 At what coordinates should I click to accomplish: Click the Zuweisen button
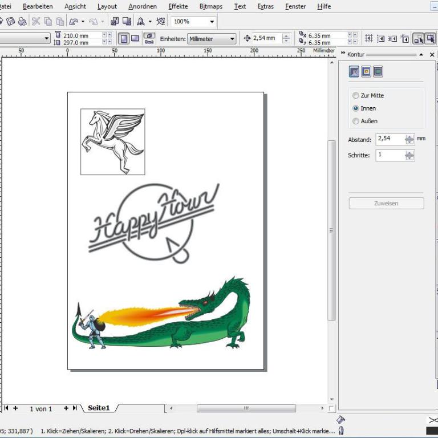(386, 204)
